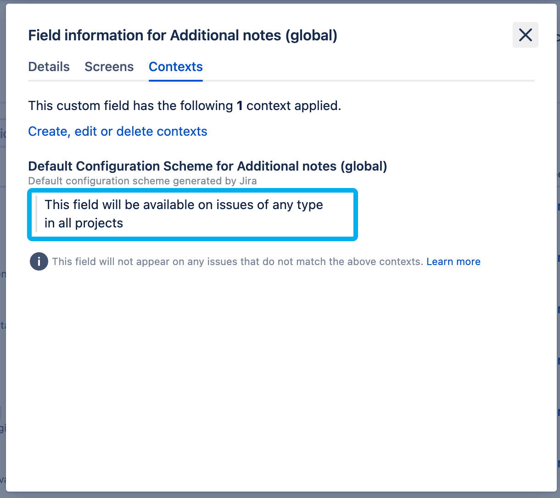The image size is (560, 498).
Task: Click the Default Configuration Scheme heading
Action: pyautogui.click(x=208, y=166)
